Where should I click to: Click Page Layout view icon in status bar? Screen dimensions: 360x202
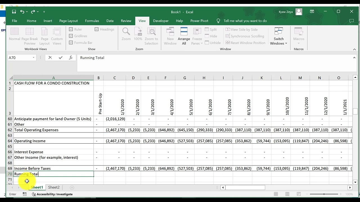pos(287,194)
